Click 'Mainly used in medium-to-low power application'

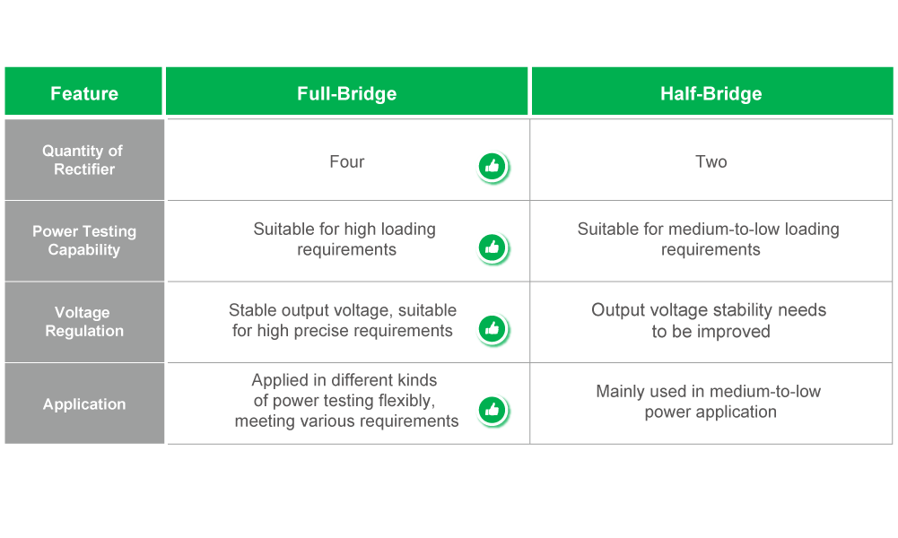coord(709,402)
